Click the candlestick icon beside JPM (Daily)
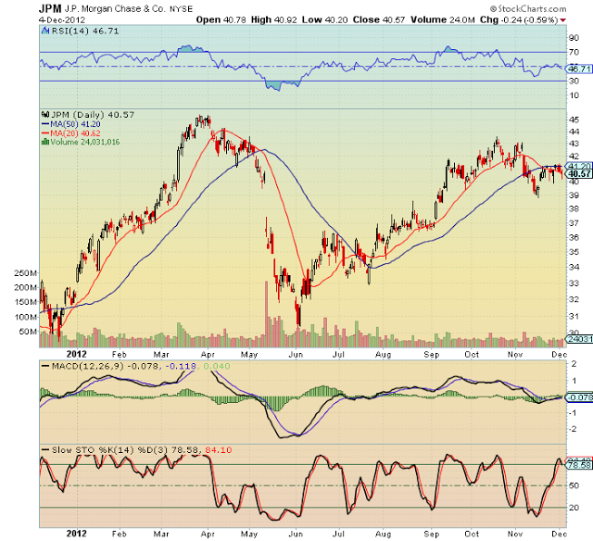This screenshot has width=593, height=541. coord(45,114)
